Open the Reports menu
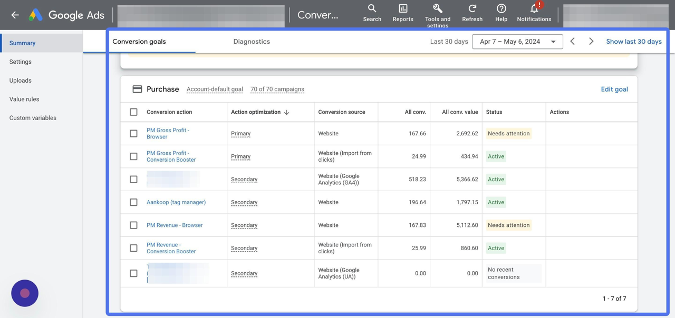The image size is (675, 318). pyautogui.click(x=403, y=13)
